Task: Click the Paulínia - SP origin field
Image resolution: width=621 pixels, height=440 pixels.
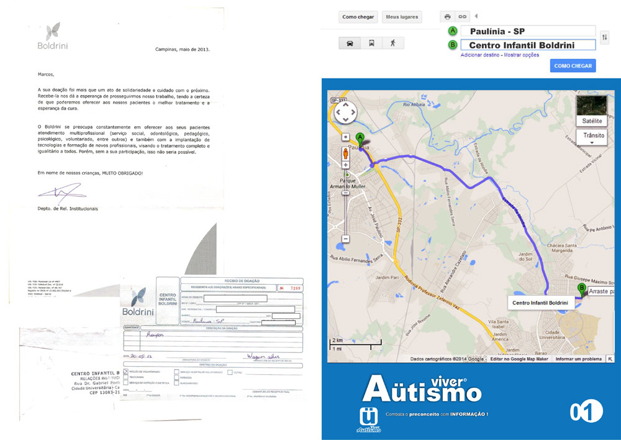Action: coord(528,31)
